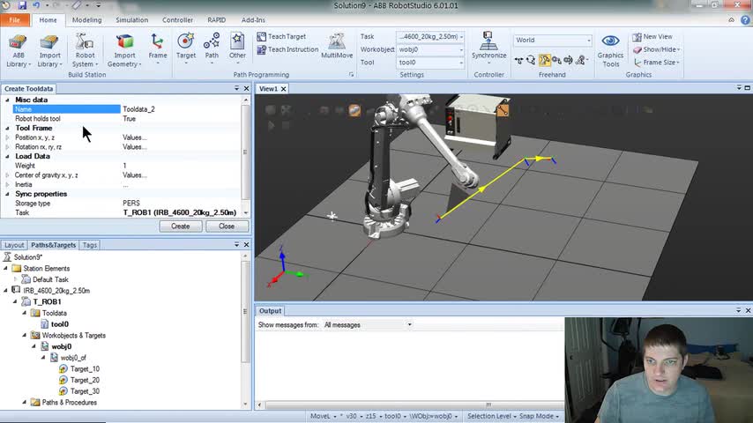Image resolution: width=753 pixels, height=423 pixels.
Task: Collapse the T_ROB1 tree node
Action: click(15, 301)
